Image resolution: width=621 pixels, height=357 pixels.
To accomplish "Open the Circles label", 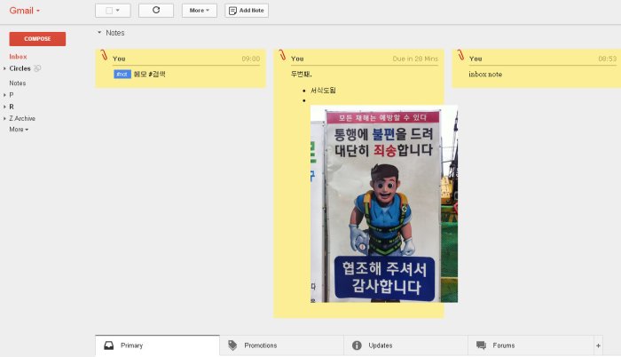I will point(20,68).
